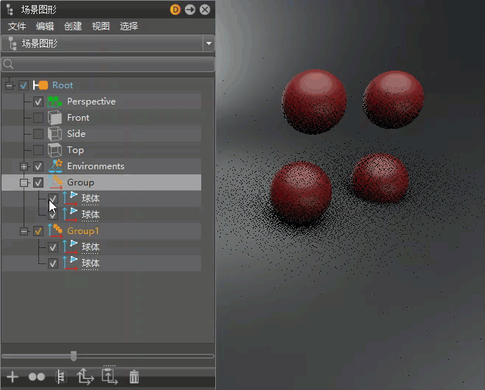Open the 场景图形 panel type dropdown arrow

coord(209,43)
